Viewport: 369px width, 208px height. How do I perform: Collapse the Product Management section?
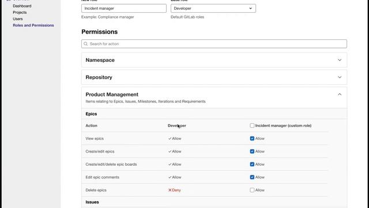(x=340, y=94)
